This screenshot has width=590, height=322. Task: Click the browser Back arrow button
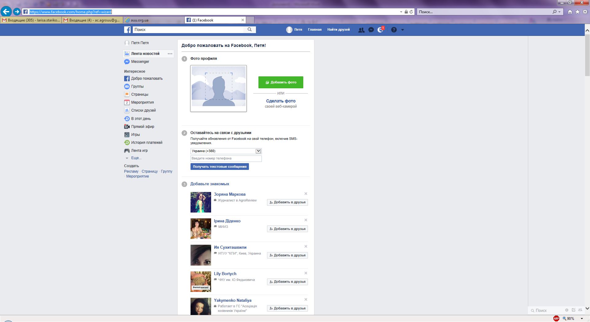tap(6, 12)
